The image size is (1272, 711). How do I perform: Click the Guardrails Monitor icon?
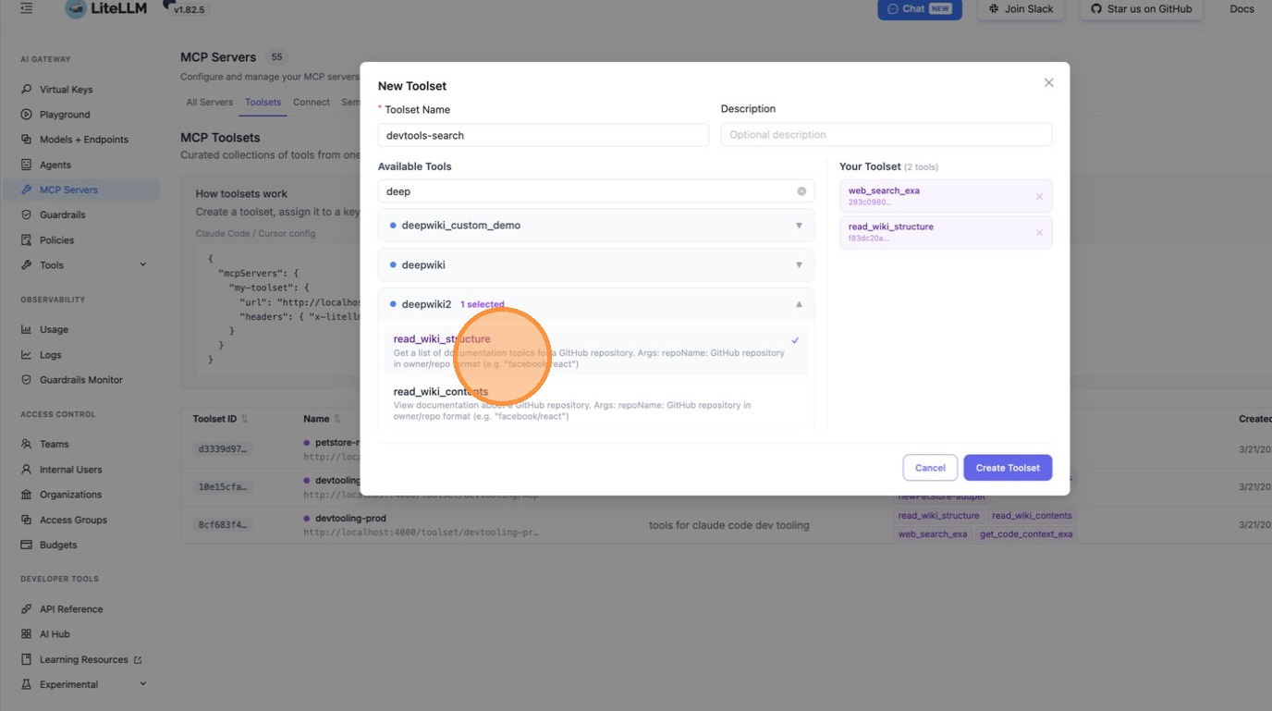[26, 380]
